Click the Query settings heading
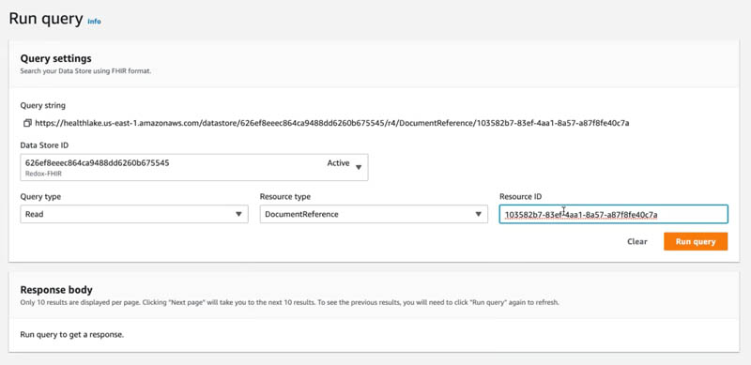 [55, 58]
